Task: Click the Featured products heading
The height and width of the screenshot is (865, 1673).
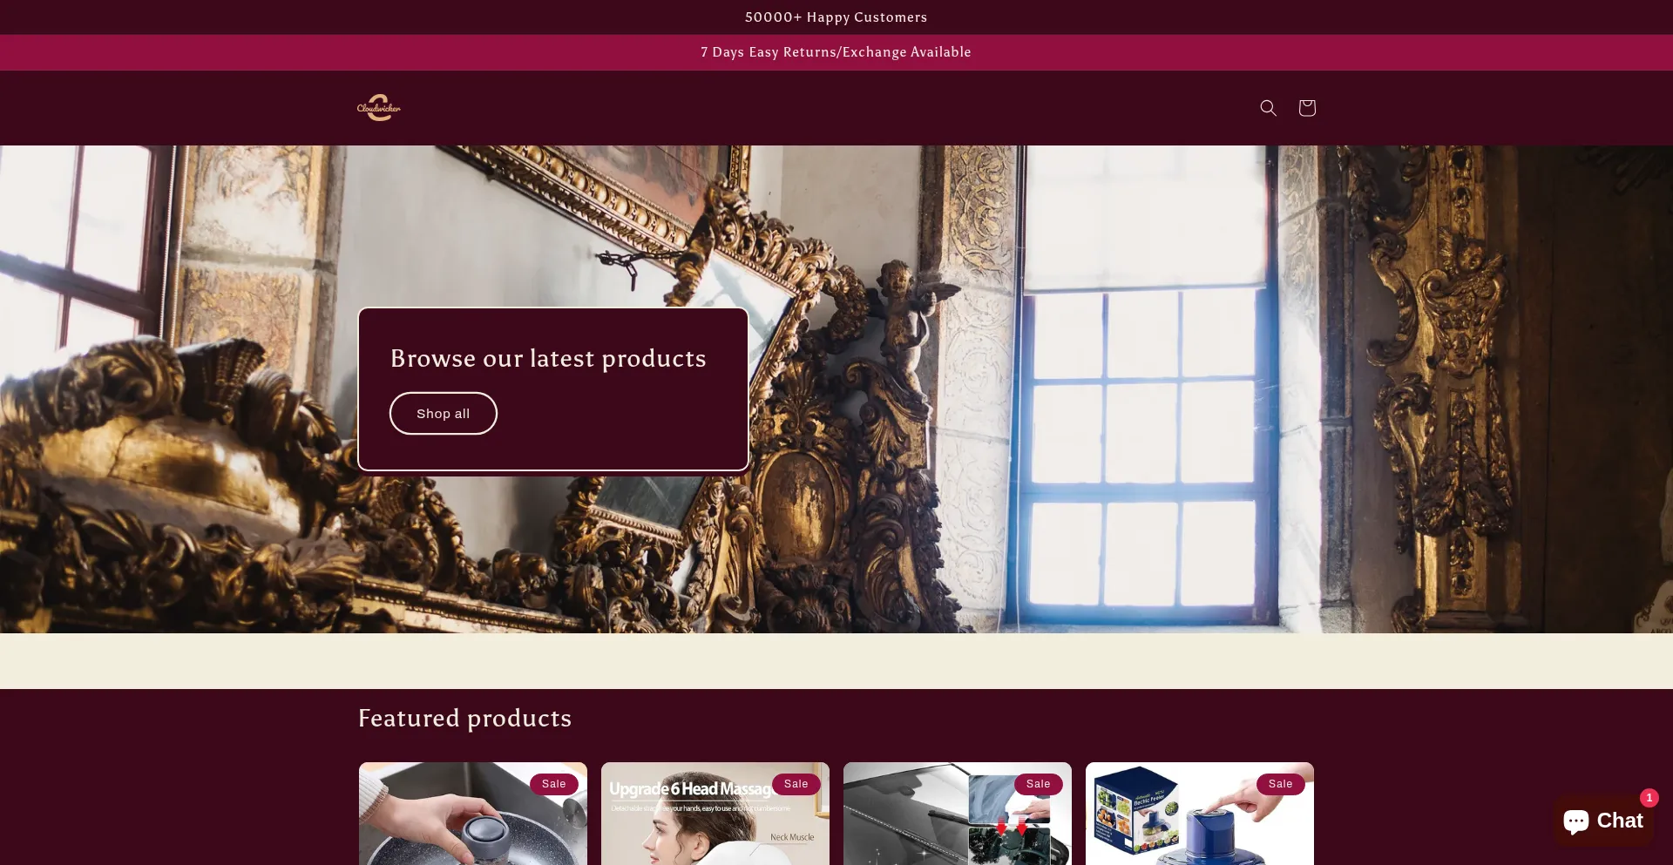Action: [464, 718]
